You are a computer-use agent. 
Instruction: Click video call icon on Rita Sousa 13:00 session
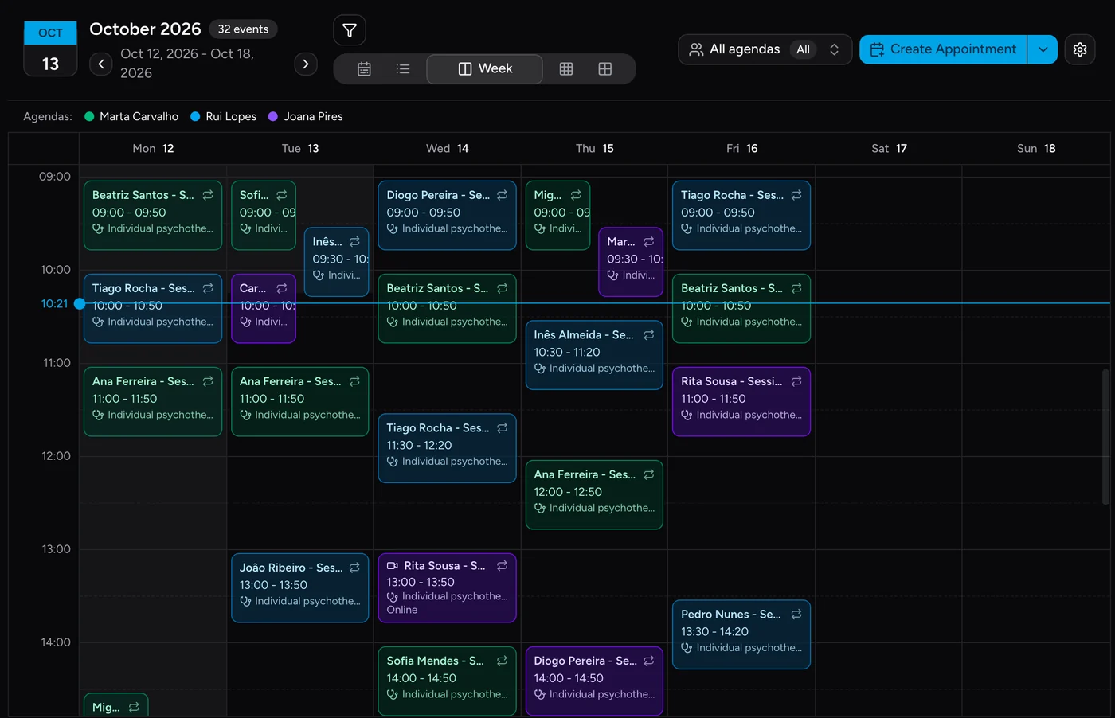(393, 566)
